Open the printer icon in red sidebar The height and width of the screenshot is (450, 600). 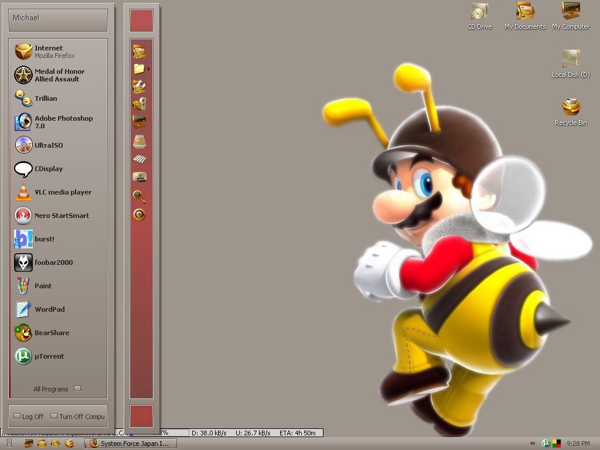[x=139, y=177]
